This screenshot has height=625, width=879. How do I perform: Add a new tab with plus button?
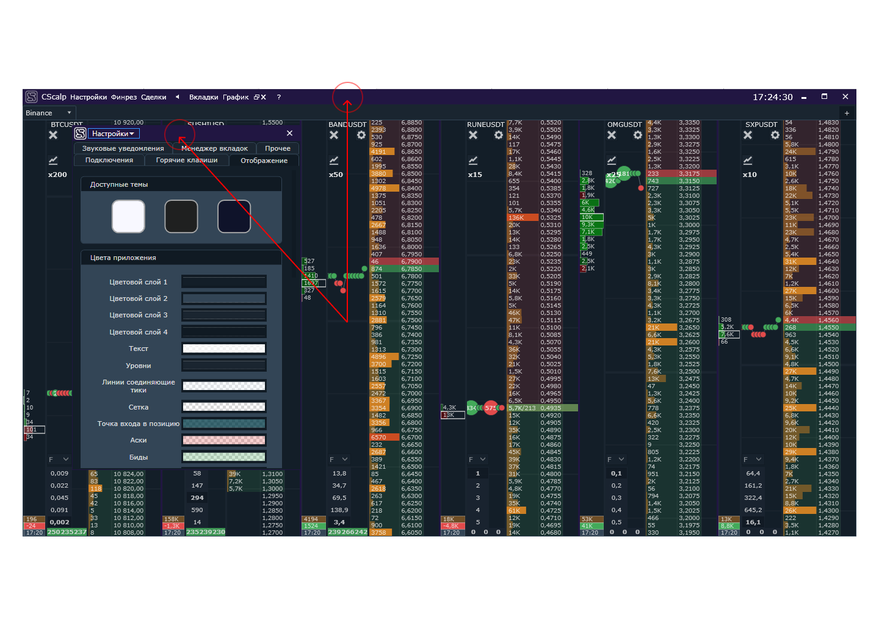(x=847, y=113)
